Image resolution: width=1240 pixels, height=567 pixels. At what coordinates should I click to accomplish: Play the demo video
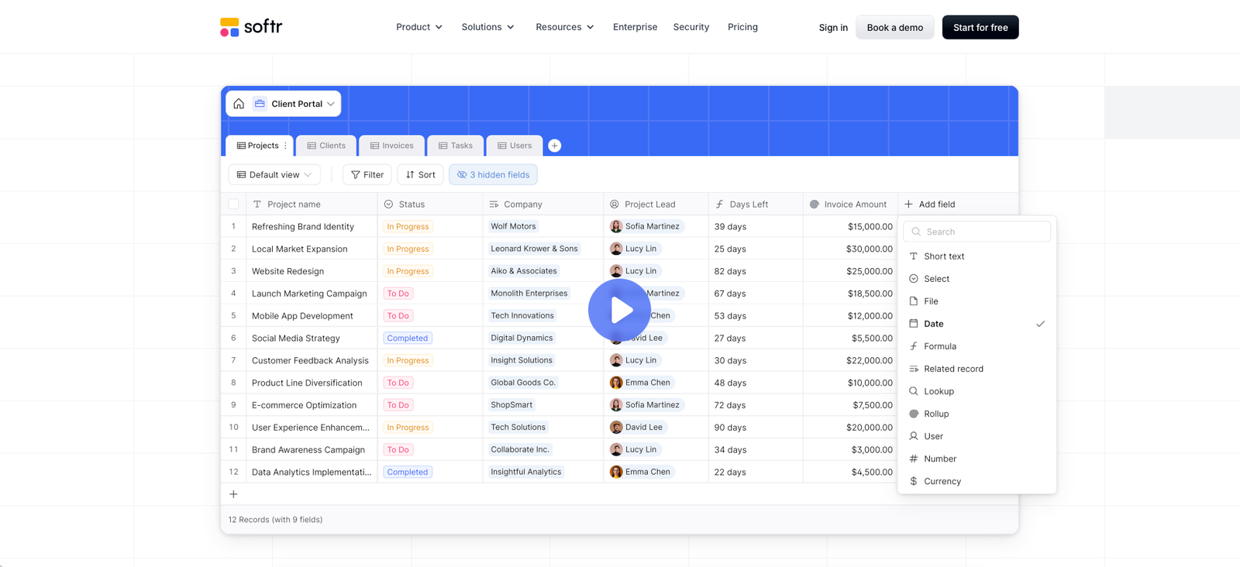click(x=619, y=310)
